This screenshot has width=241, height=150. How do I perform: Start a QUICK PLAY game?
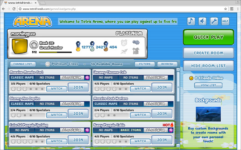(208, 37)
